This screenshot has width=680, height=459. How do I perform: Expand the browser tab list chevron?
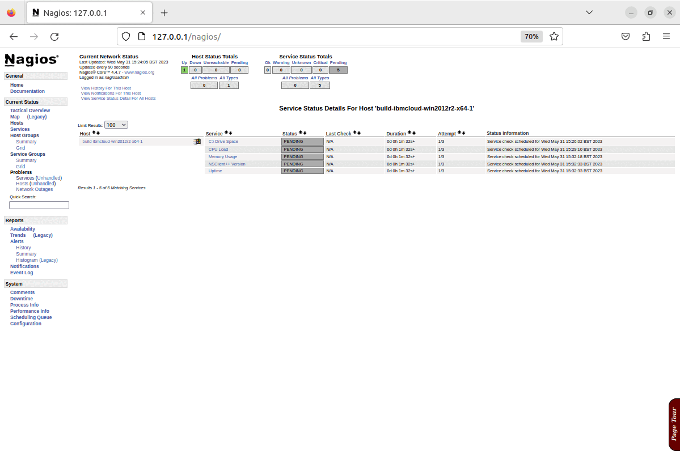pyautogui.click(x=589, y=12)
